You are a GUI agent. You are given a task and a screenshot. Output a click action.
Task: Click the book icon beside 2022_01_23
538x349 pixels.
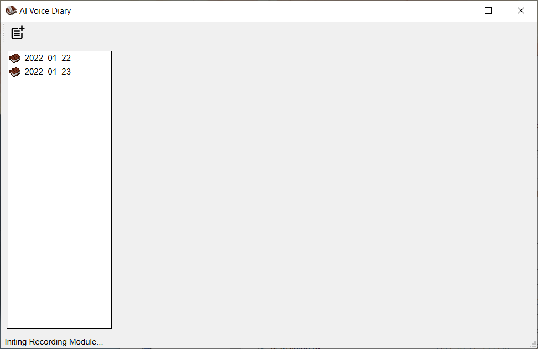point(15,72)
